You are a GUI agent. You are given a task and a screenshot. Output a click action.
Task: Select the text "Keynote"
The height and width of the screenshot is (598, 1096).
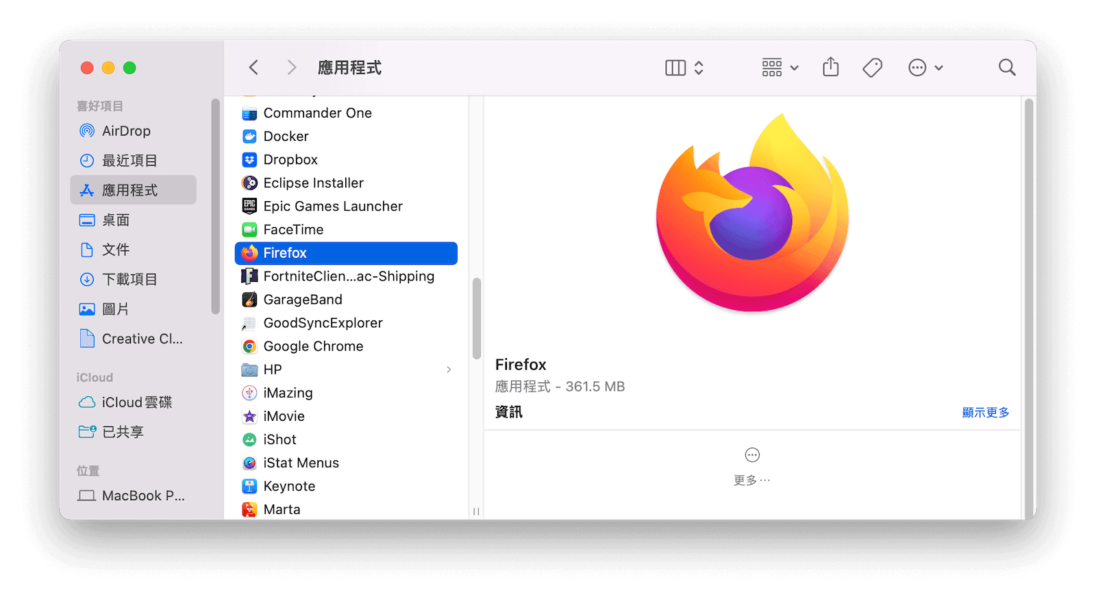click(x=289, y=486)
